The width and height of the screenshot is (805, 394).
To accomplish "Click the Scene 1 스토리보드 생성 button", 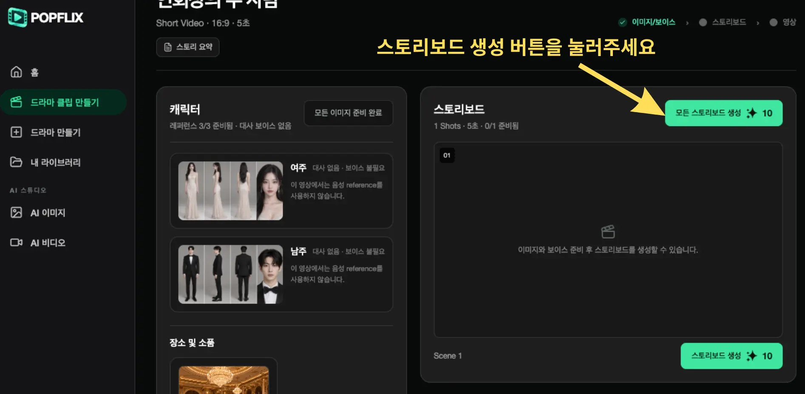I will point(731,356).
